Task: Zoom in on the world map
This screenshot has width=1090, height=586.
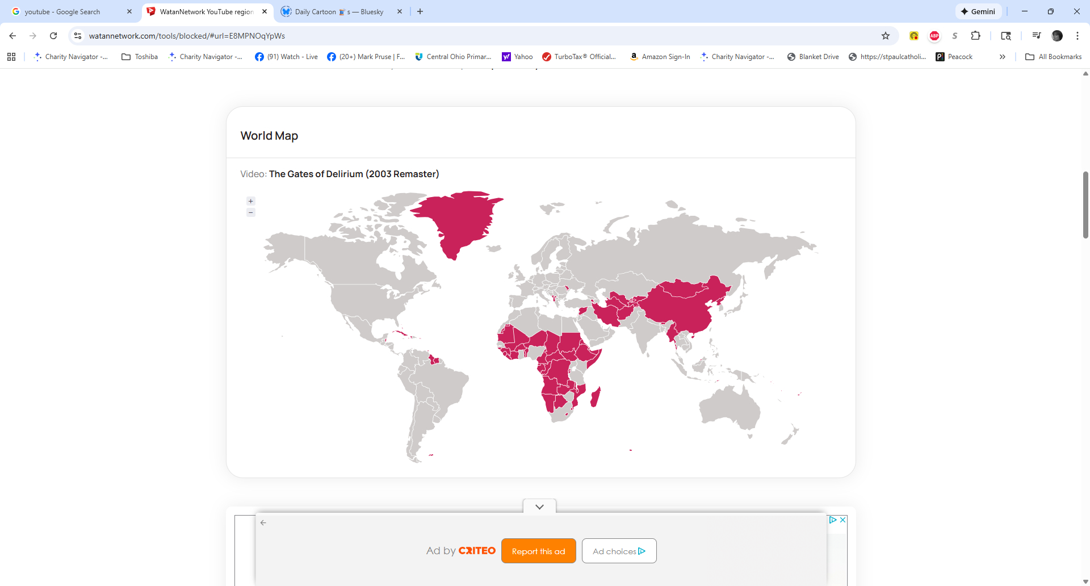Action: 251,201
